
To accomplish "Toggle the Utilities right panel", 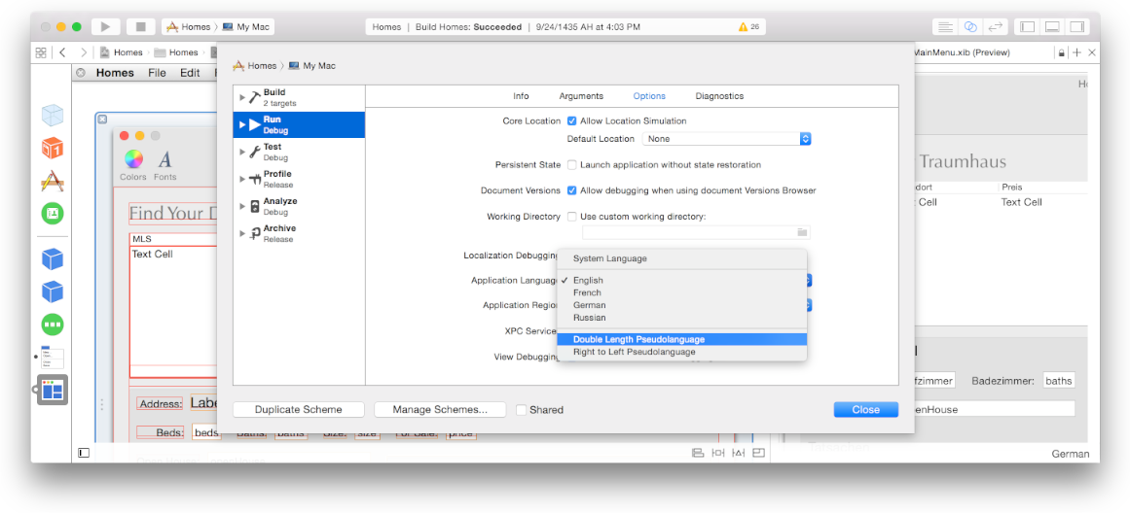I will (x=1076, y=27).
